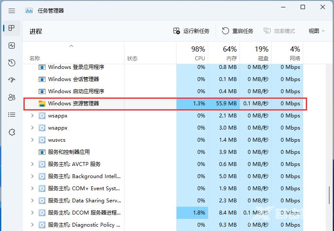Click the 55.9 MB memory cell
This screenshot has height=231, width=334.
pos(224,104)
